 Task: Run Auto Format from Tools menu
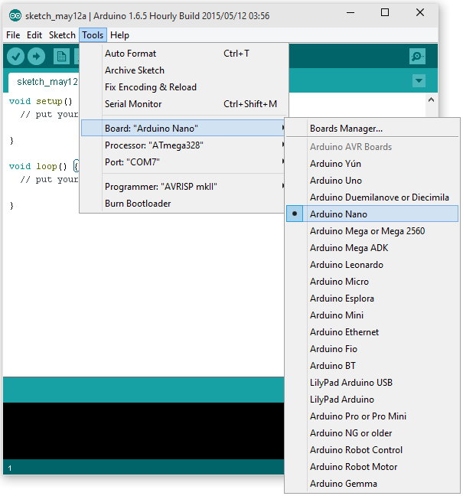click(130, 54)
